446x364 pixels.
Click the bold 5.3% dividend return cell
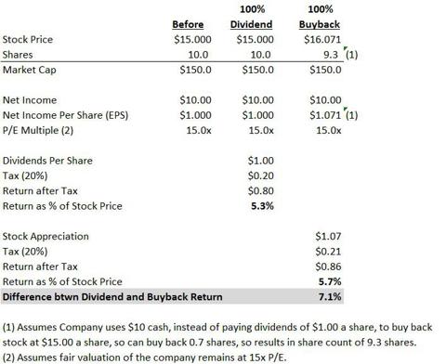pos(262,206)
